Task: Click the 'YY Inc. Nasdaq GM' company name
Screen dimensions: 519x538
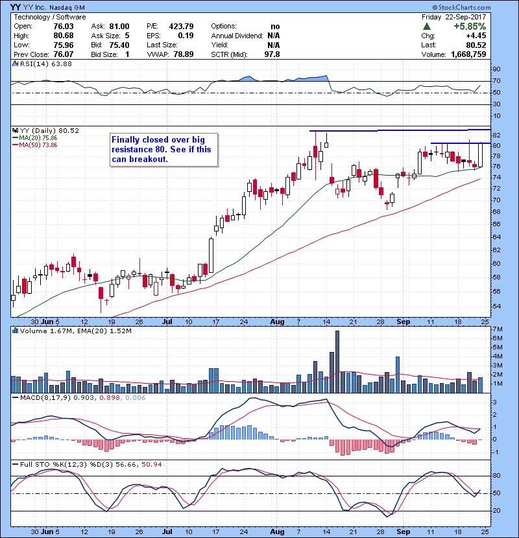Action: tap(54, 8)
